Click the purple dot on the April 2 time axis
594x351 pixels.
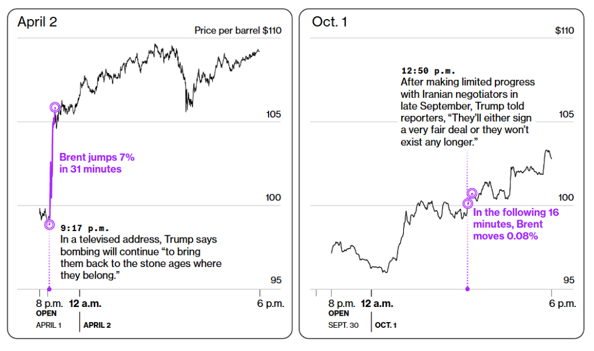pos(49,290)
